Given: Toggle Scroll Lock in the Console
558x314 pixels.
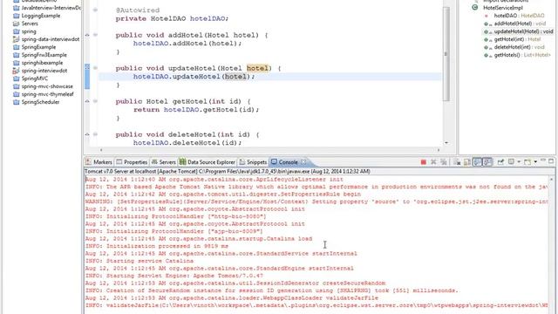Looking at the screenshot, I should [467, 162].
